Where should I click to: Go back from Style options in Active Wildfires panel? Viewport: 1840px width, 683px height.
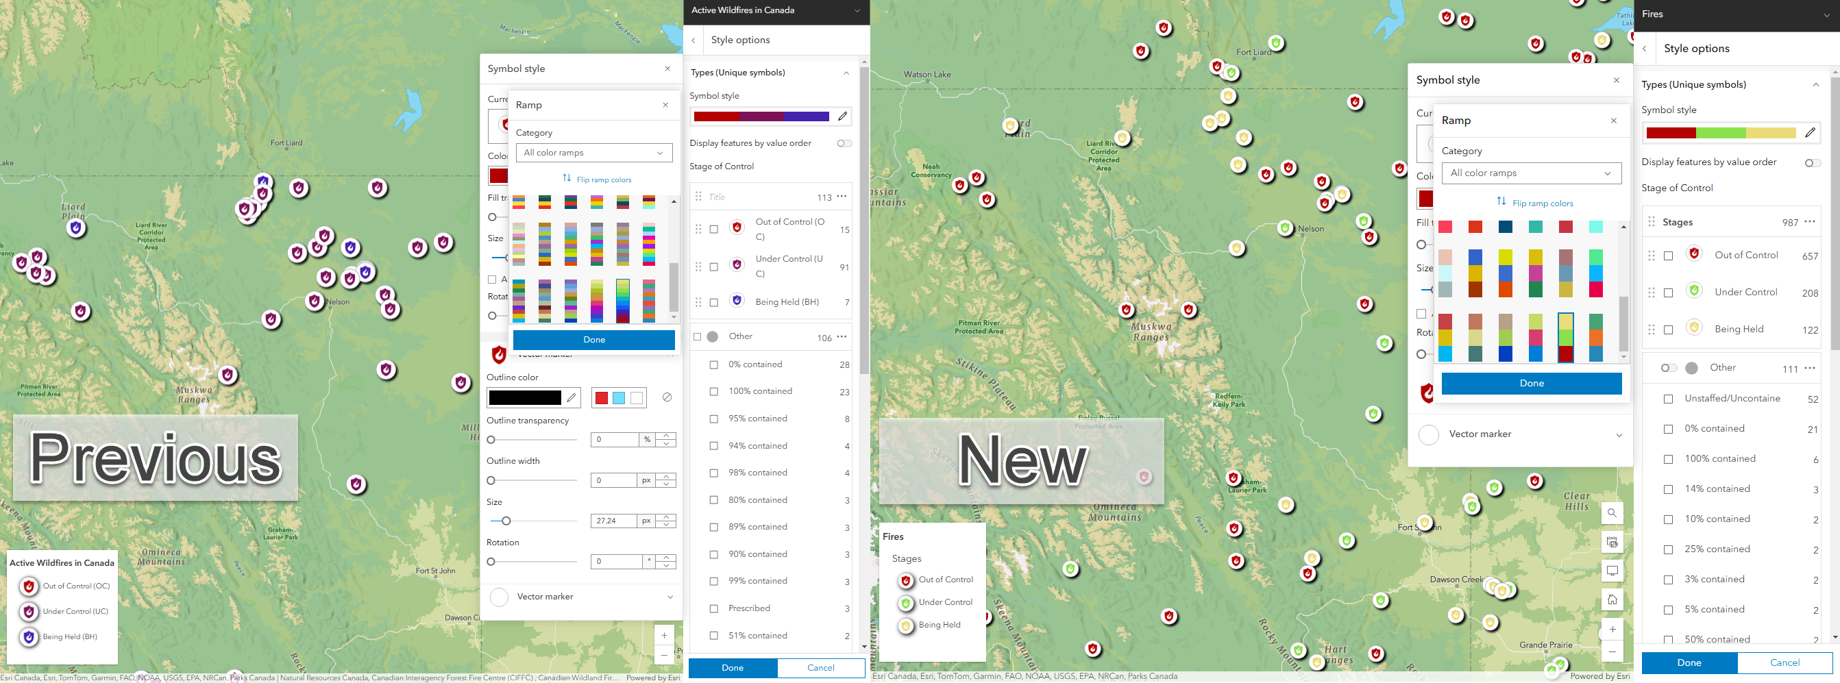pyautogui.click(x=694, y=40)
